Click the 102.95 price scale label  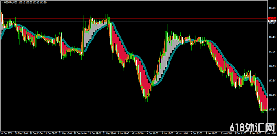[x=272, y=66]
